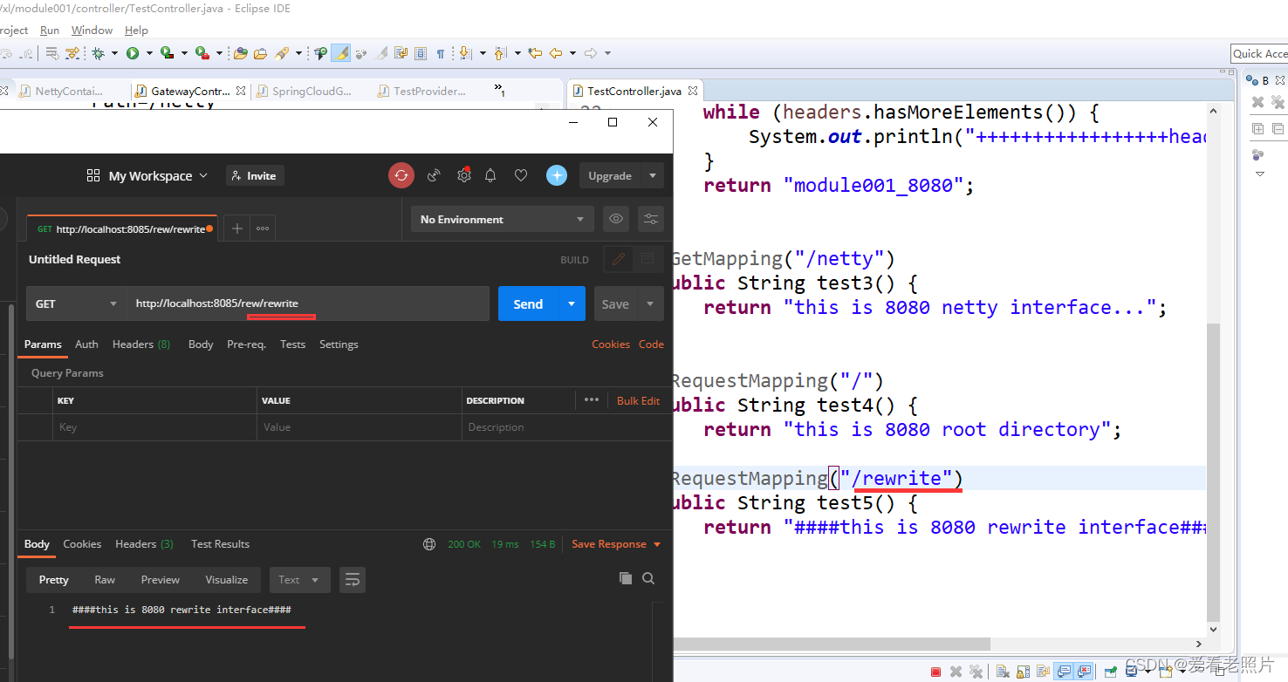This screenshot has width=1288, height=682.
Task: Switch to the SpringCloudG... editor tab
Action: tap(312, 91)
